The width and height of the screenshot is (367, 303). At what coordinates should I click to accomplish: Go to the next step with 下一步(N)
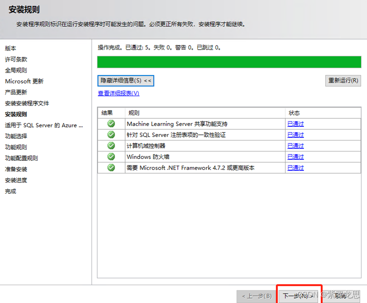coord(299,296)
